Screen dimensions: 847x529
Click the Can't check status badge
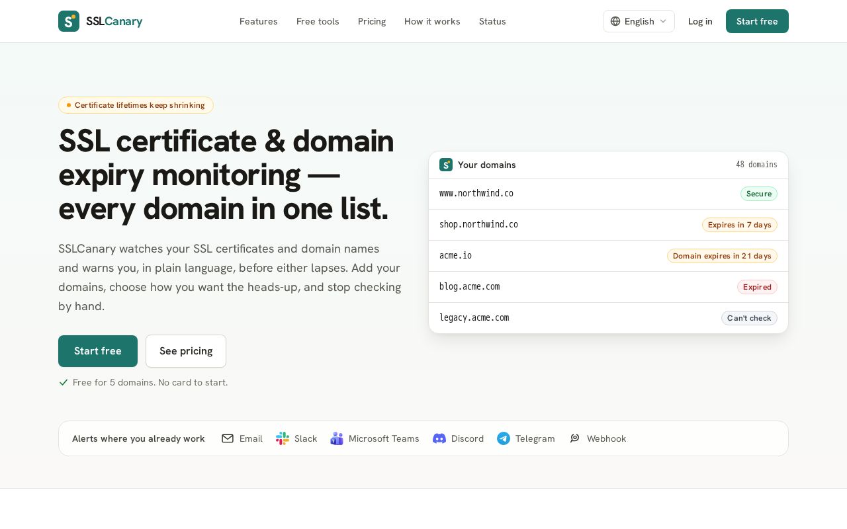pyautogui.click(x=749, y=318)
